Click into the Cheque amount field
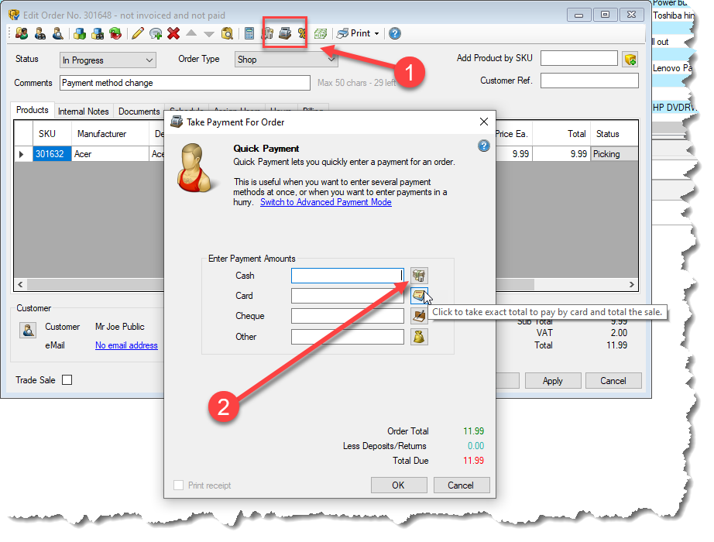Screen dimensions: 714x542 click(347, 316)
